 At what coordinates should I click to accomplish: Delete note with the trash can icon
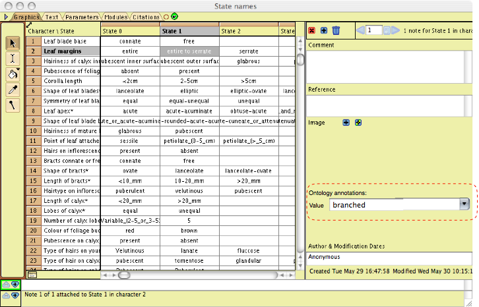(x=336, y=30)
